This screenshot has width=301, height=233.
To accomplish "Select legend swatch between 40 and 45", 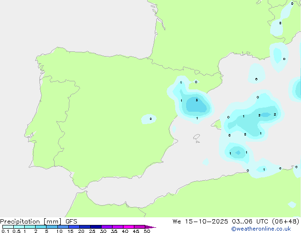I will (x=129, y=227).
